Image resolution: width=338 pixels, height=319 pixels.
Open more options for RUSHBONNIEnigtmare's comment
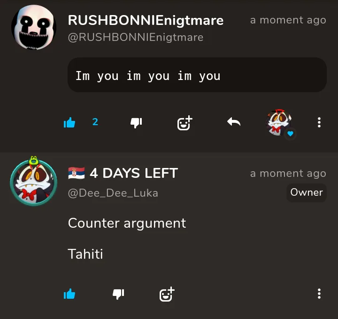tap(319, 122)
